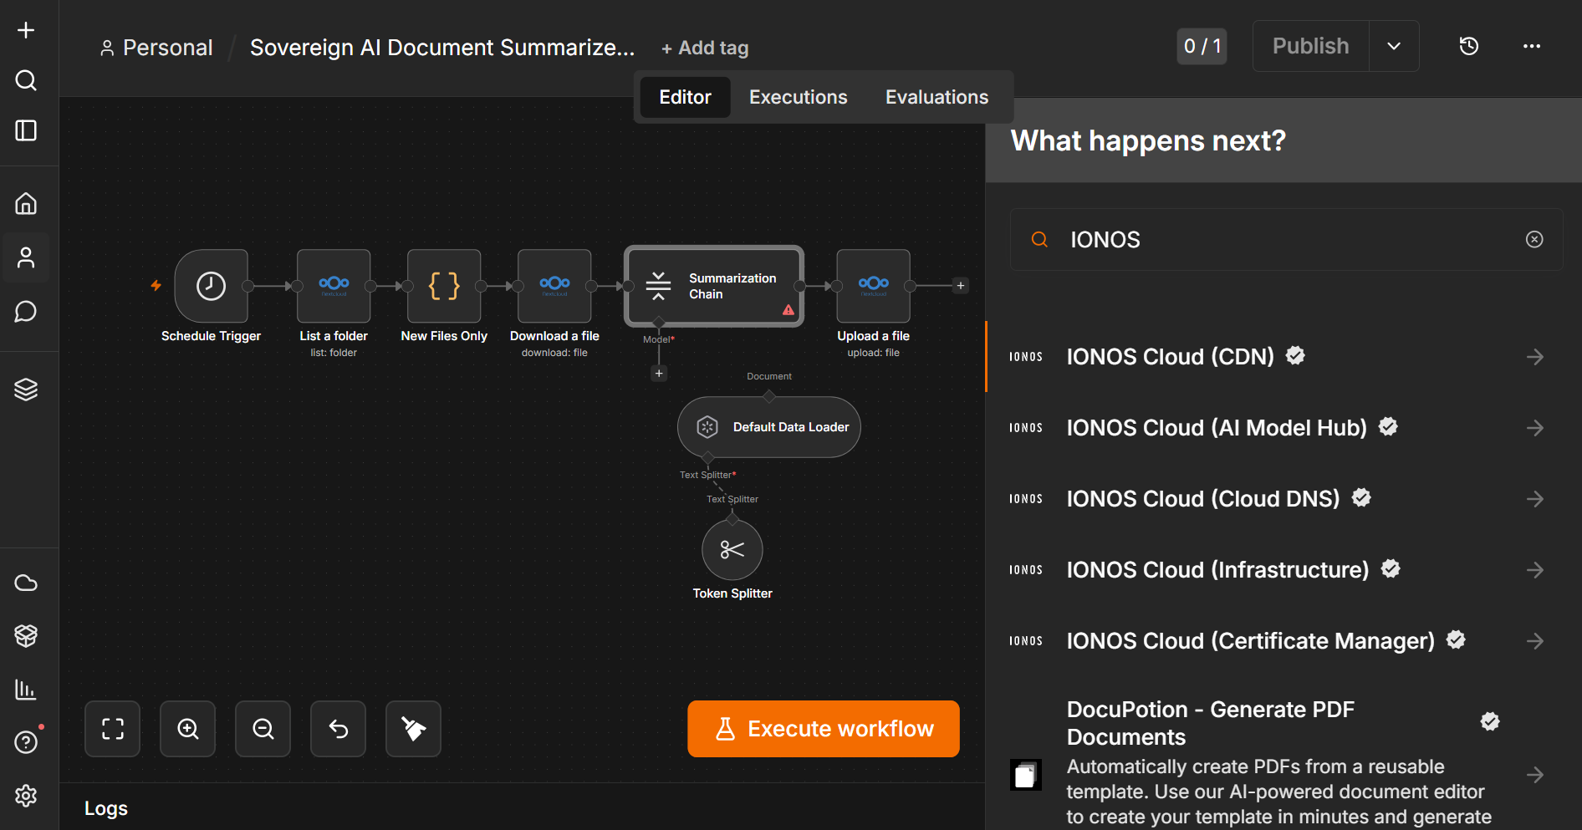Open the Logs panel
Image resolution: width=1582 pixels, height=830 pixels.
pos(106,808)
